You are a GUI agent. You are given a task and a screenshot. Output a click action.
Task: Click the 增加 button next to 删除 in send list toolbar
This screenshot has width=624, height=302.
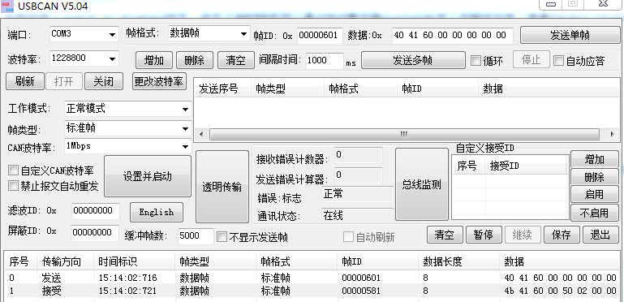153,60
